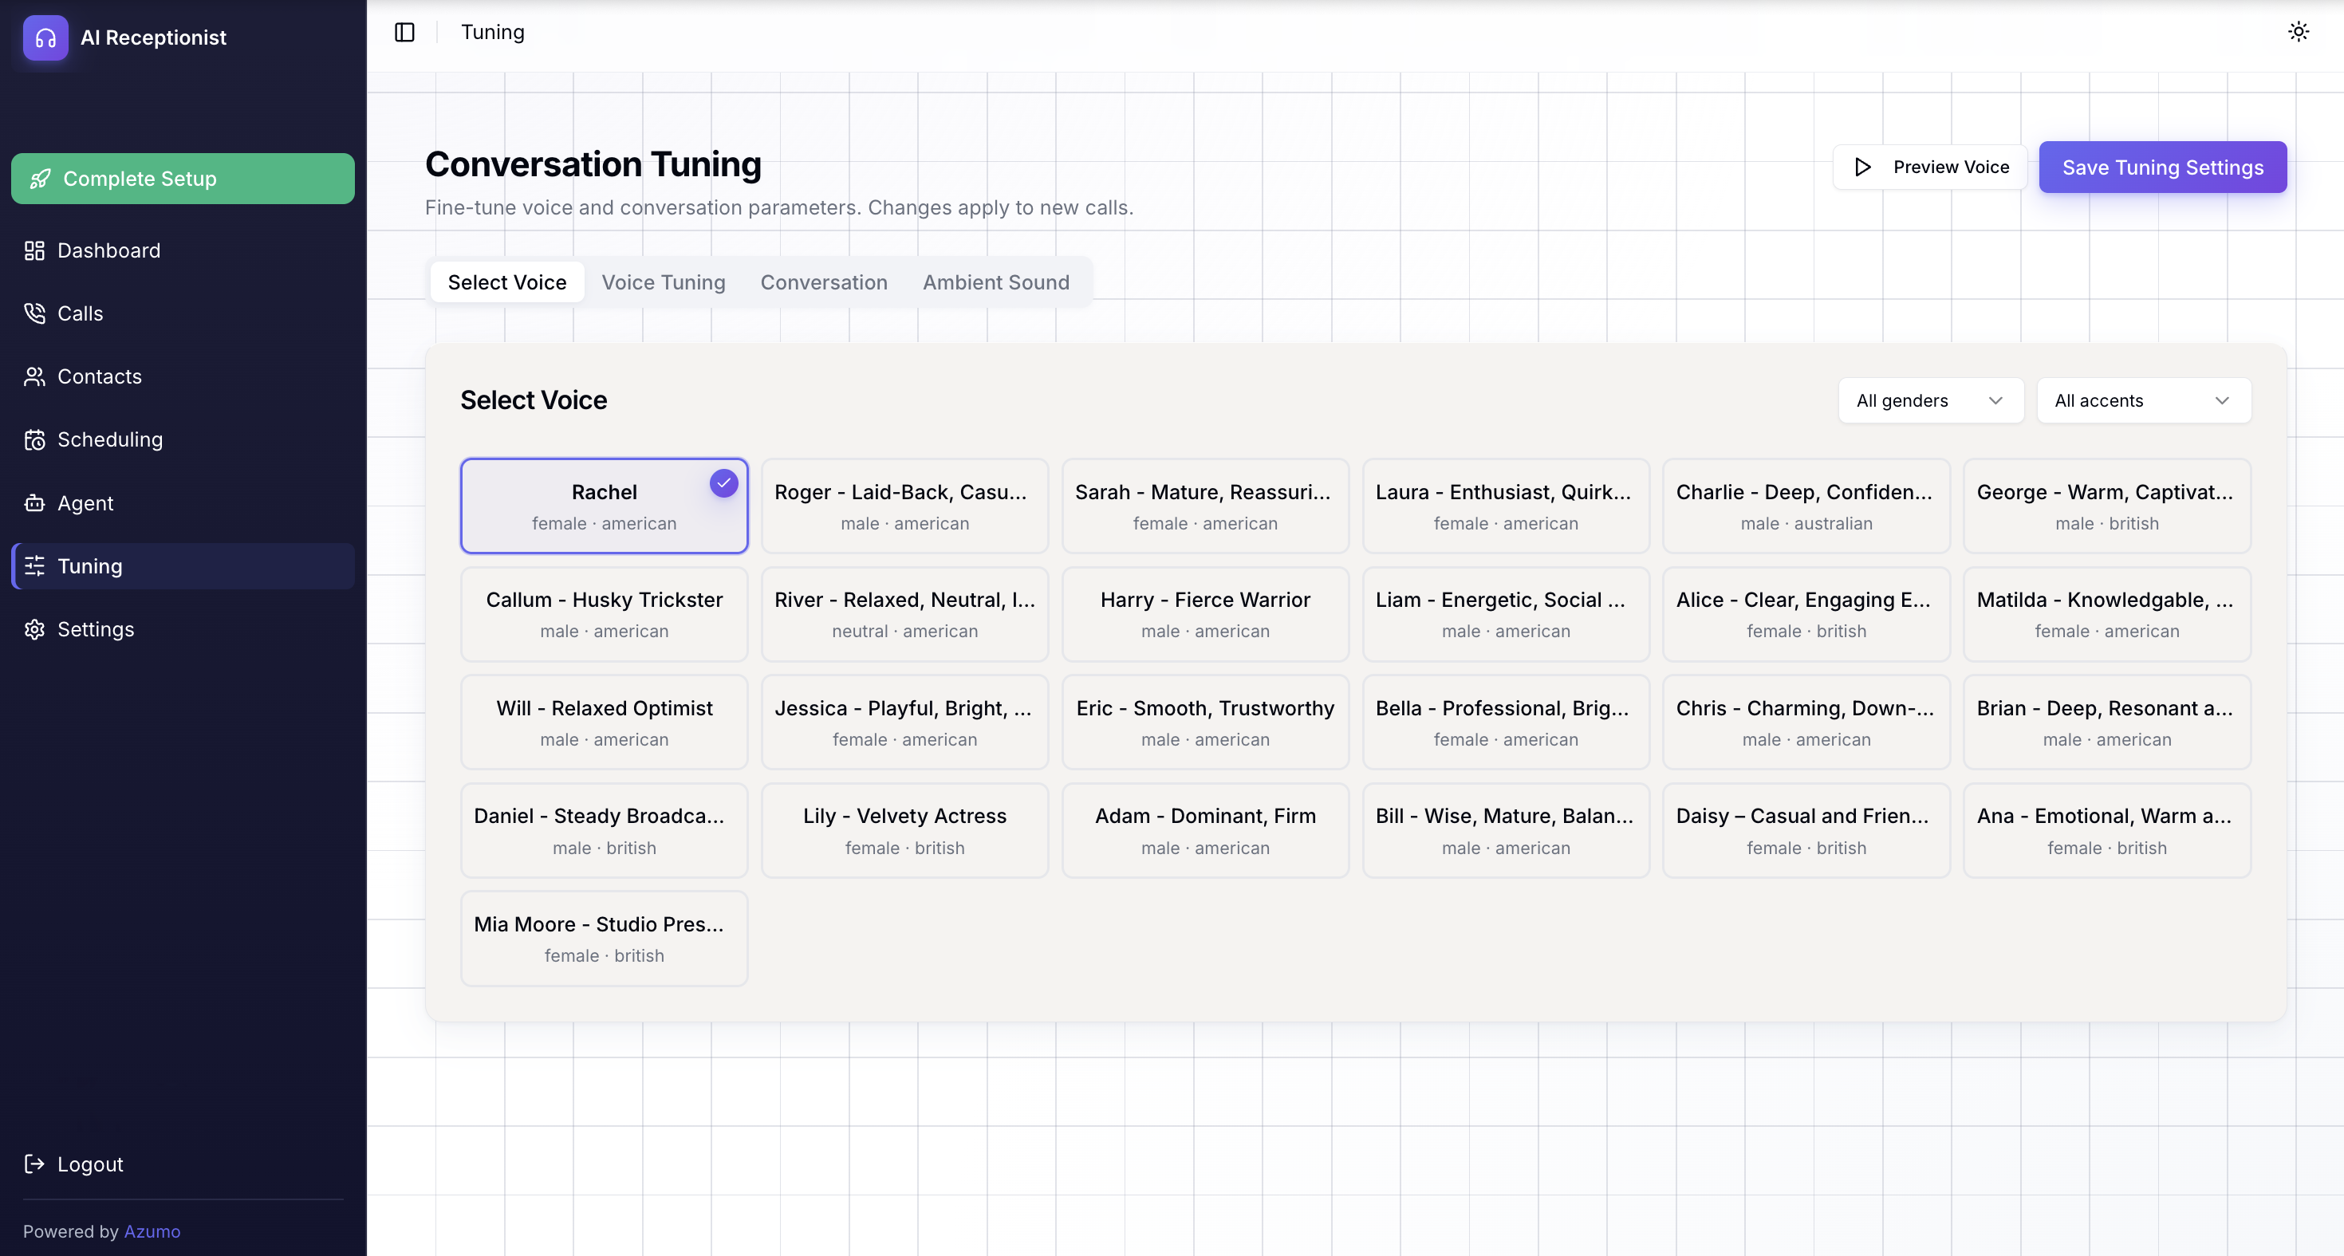Expand the All accents filter
The width and height of the screenshot is (2344, 1256).
tap(2144, 400)
